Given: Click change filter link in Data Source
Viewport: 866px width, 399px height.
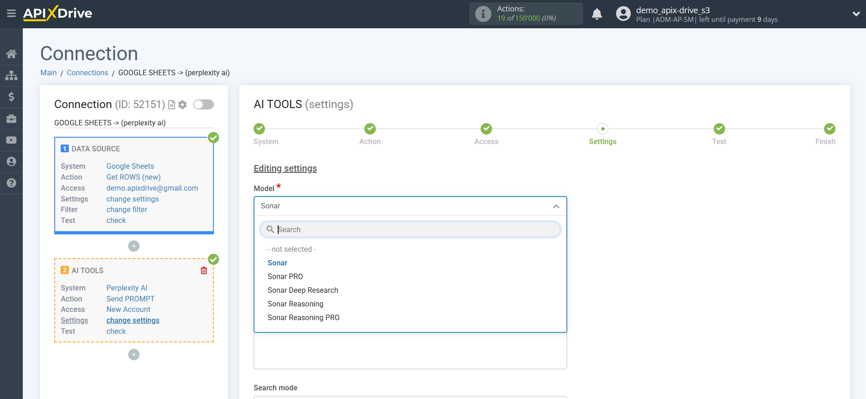Looking at the screenshot, I should click(x=127, y=210).
